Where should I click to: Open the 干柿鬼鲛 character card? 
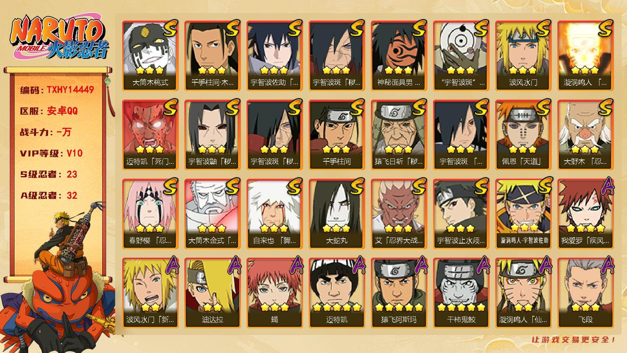pyautogui.click(x=461, y=293)
